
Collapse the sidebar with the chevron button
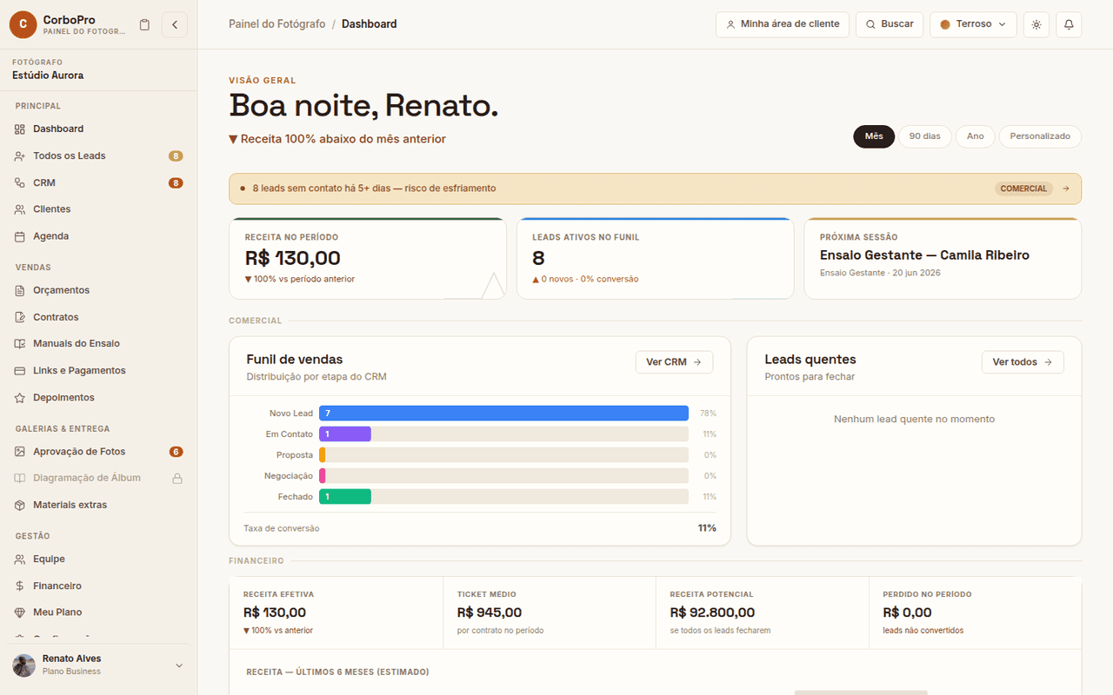click(174, 24)
